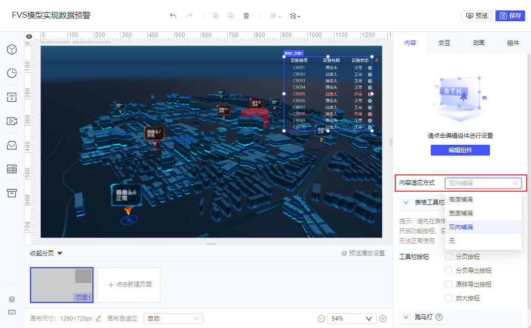Viewport: 531px width, 328px height.
Task: Open the keyboard shortcuts icon
Action: pos(12,312)
